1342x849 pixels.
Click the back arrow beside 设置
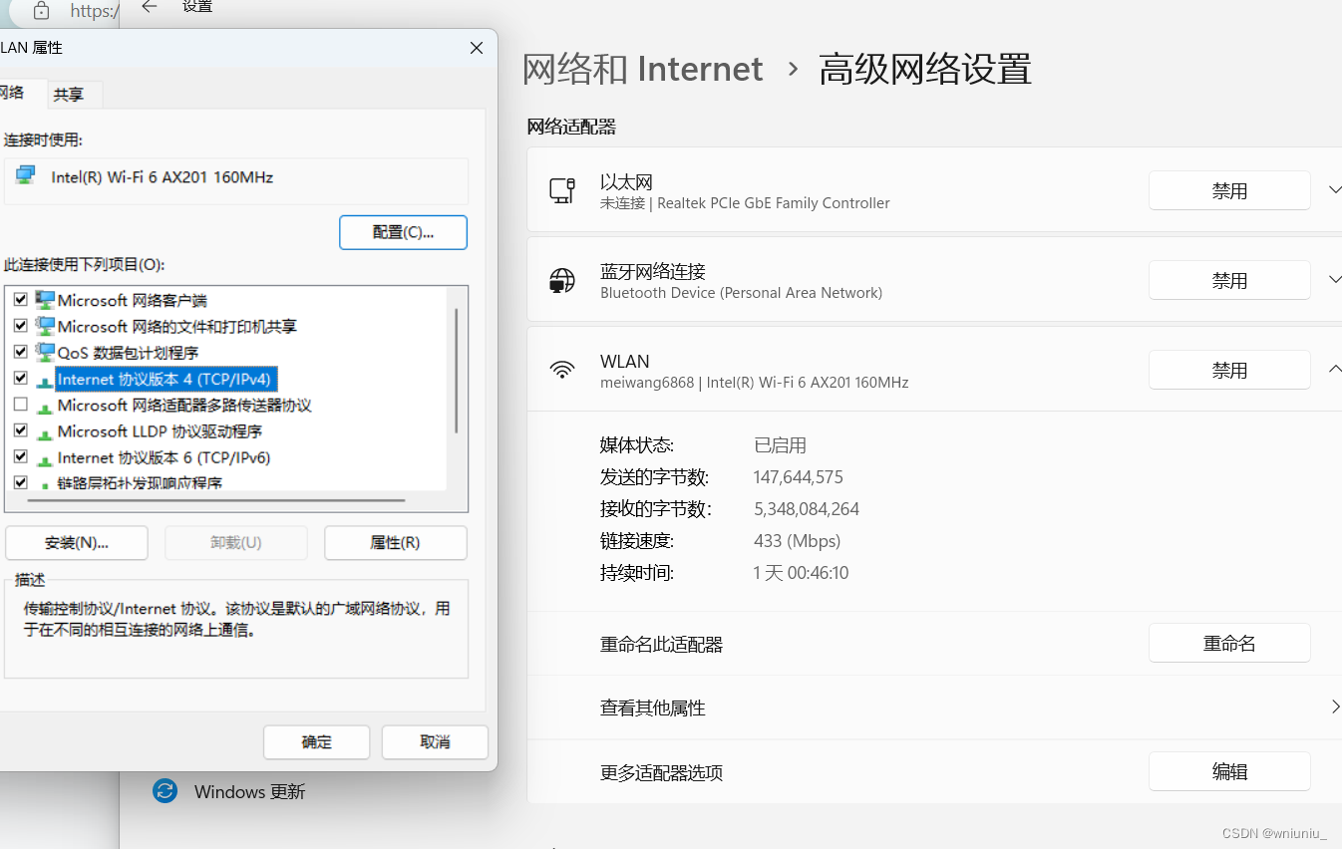149,7
